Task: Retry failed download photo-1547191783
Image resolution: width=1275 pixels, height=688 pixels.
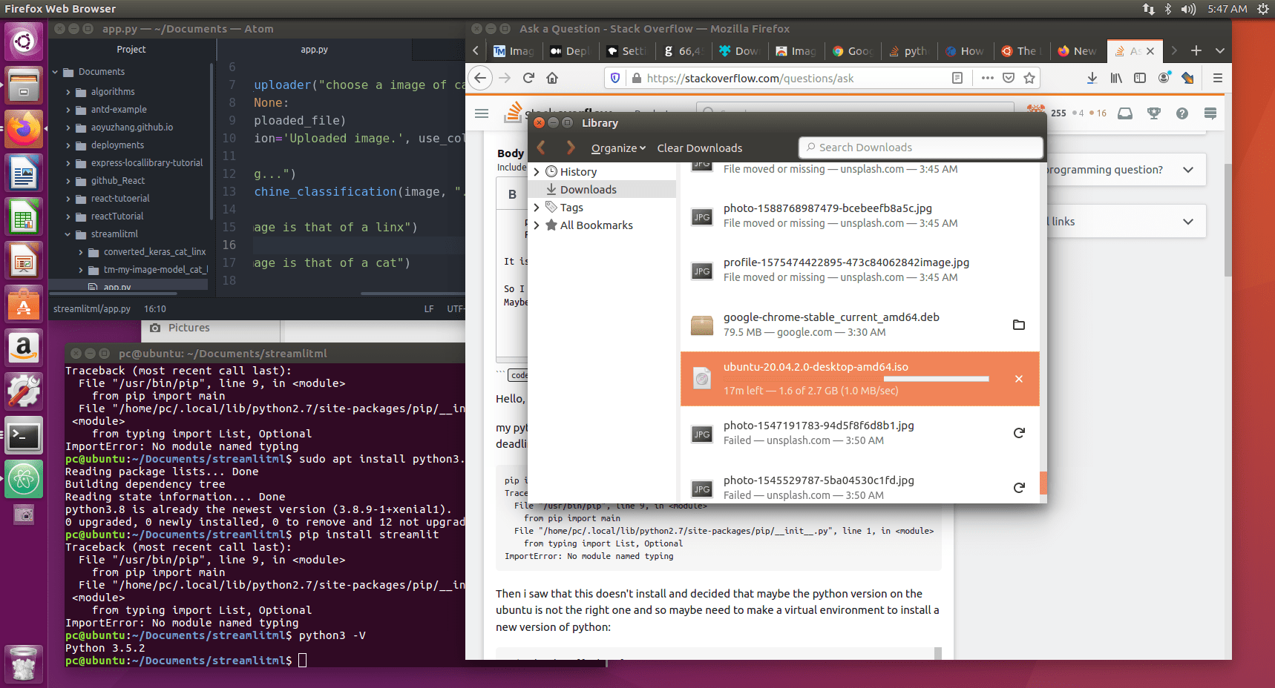Action: [x=1018, y=433]
